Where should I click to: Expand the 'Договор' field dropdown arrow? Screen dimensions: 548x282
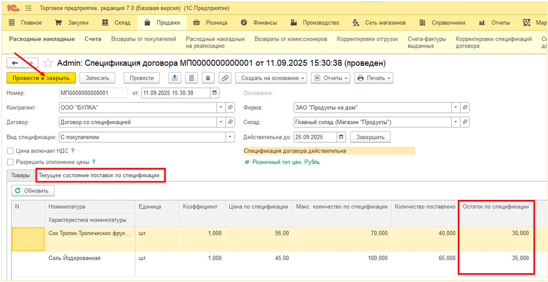(221, 122)
